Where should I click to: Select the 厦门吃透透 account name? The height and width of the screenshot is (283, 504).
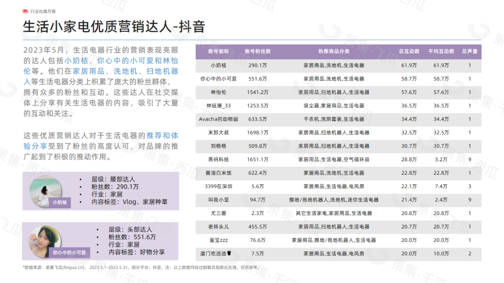coord(216,254)
